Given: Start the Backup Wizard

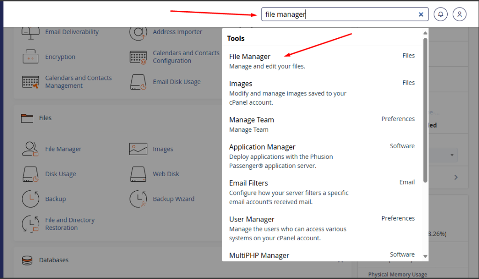Looking at the screenshot, I should point(174,199).
